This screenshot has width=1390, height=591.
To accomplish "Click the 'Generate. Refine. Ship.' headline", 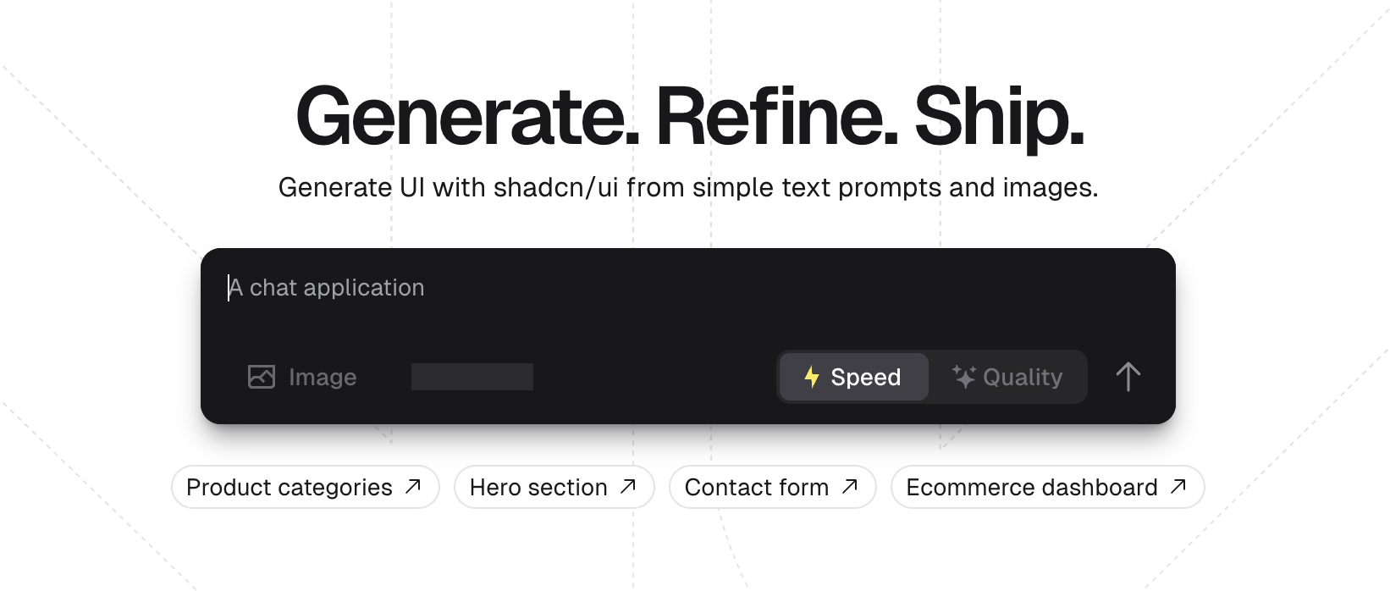I will (690, 117).
